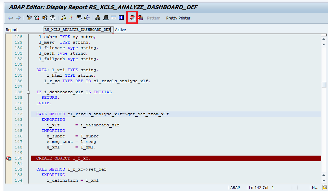Click the 'DATA: l_xml TYPE string,' line
Viewport: 328px width, 191px height.
pyautogui.click(x=67, y=70)
